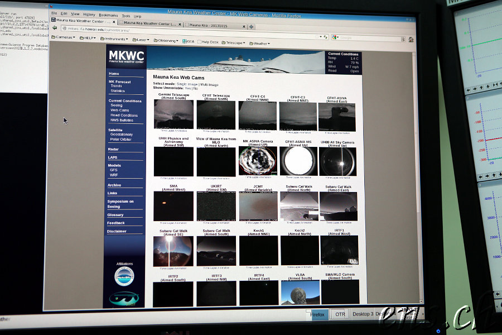Expand the Instruments bookmark folder
502x335 pixels.
(114, 39)
